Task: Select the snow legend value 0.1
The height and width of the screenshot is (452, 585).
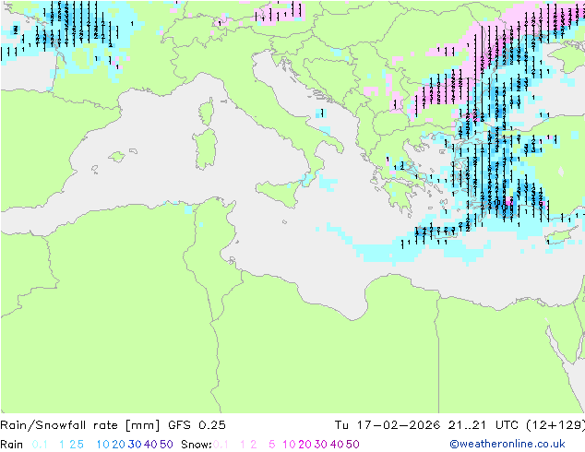Action: (x=221, y=445)
